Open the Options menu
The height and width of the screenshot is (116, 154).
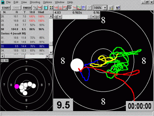(x=47, y=2)
